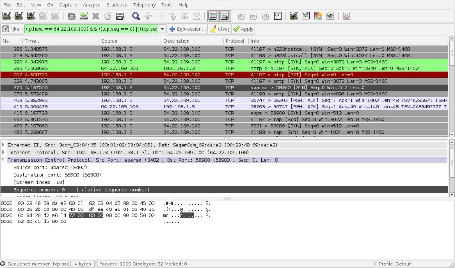Select Source port: abarsd (8402) line
Image resolution: width=455 pixels, height=268 pixels.
click(50, 167)
